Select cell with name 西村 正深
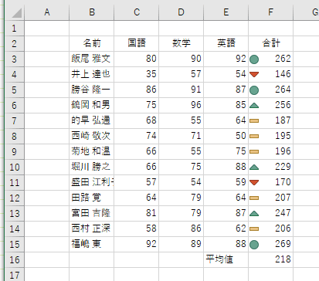319x281 pixels. (92, 229)
